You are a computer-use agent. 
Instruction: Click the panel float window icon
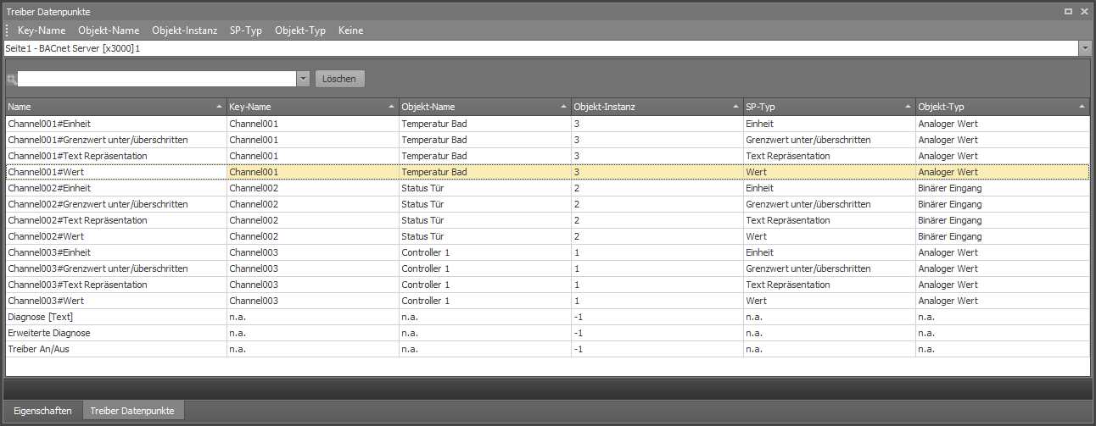coord(1069,11)
